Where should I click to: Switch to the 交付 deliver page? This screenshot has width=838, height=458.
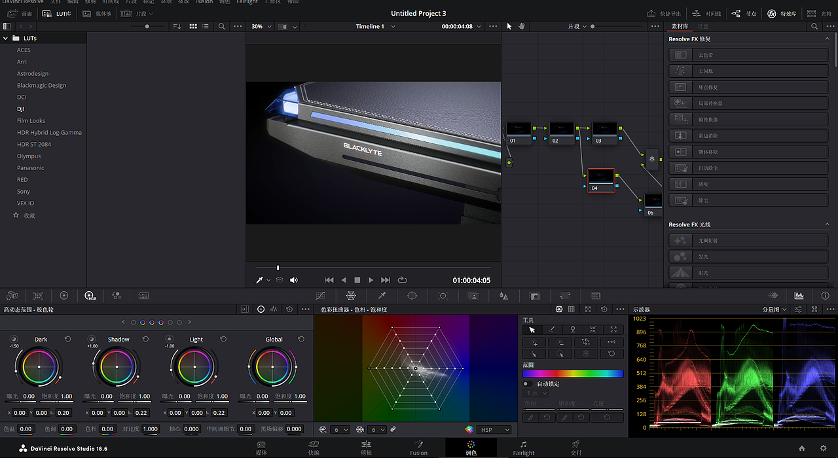576,448
